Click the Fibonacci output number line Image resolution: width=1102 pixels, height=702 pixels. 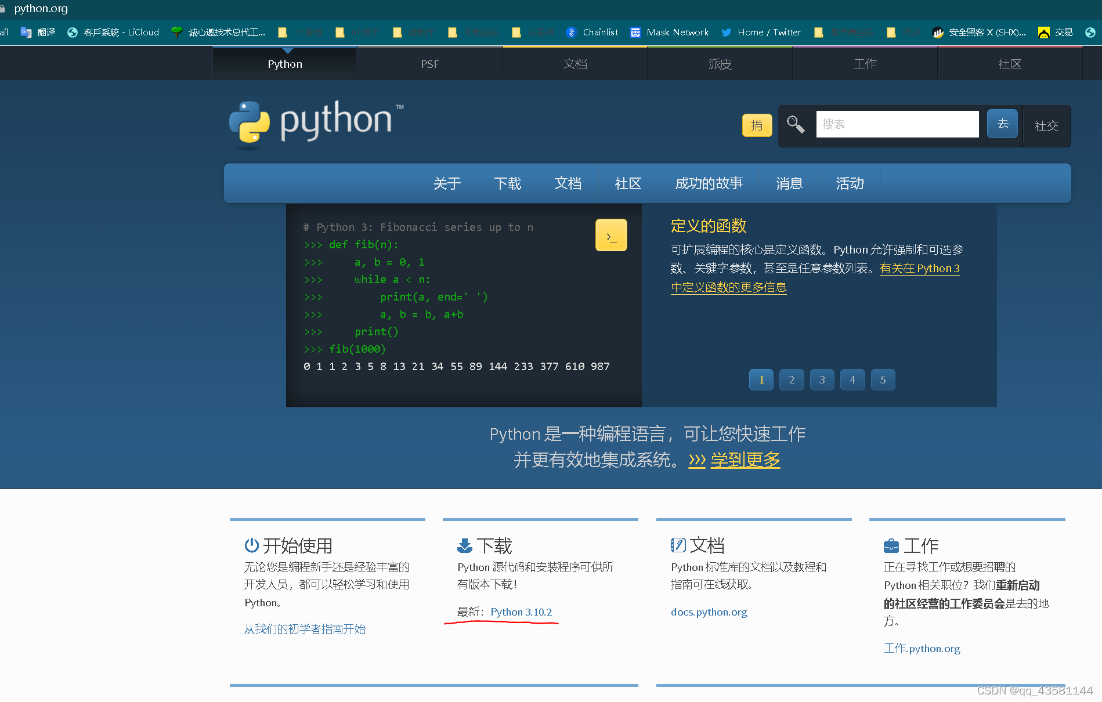click(457, 366)
